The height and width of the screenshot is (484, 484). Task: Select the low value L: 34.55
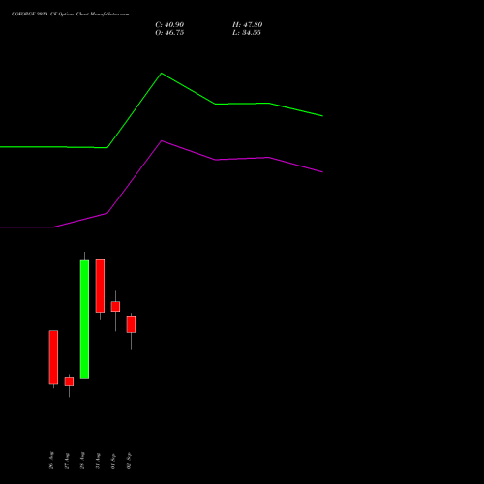(247, 33)
